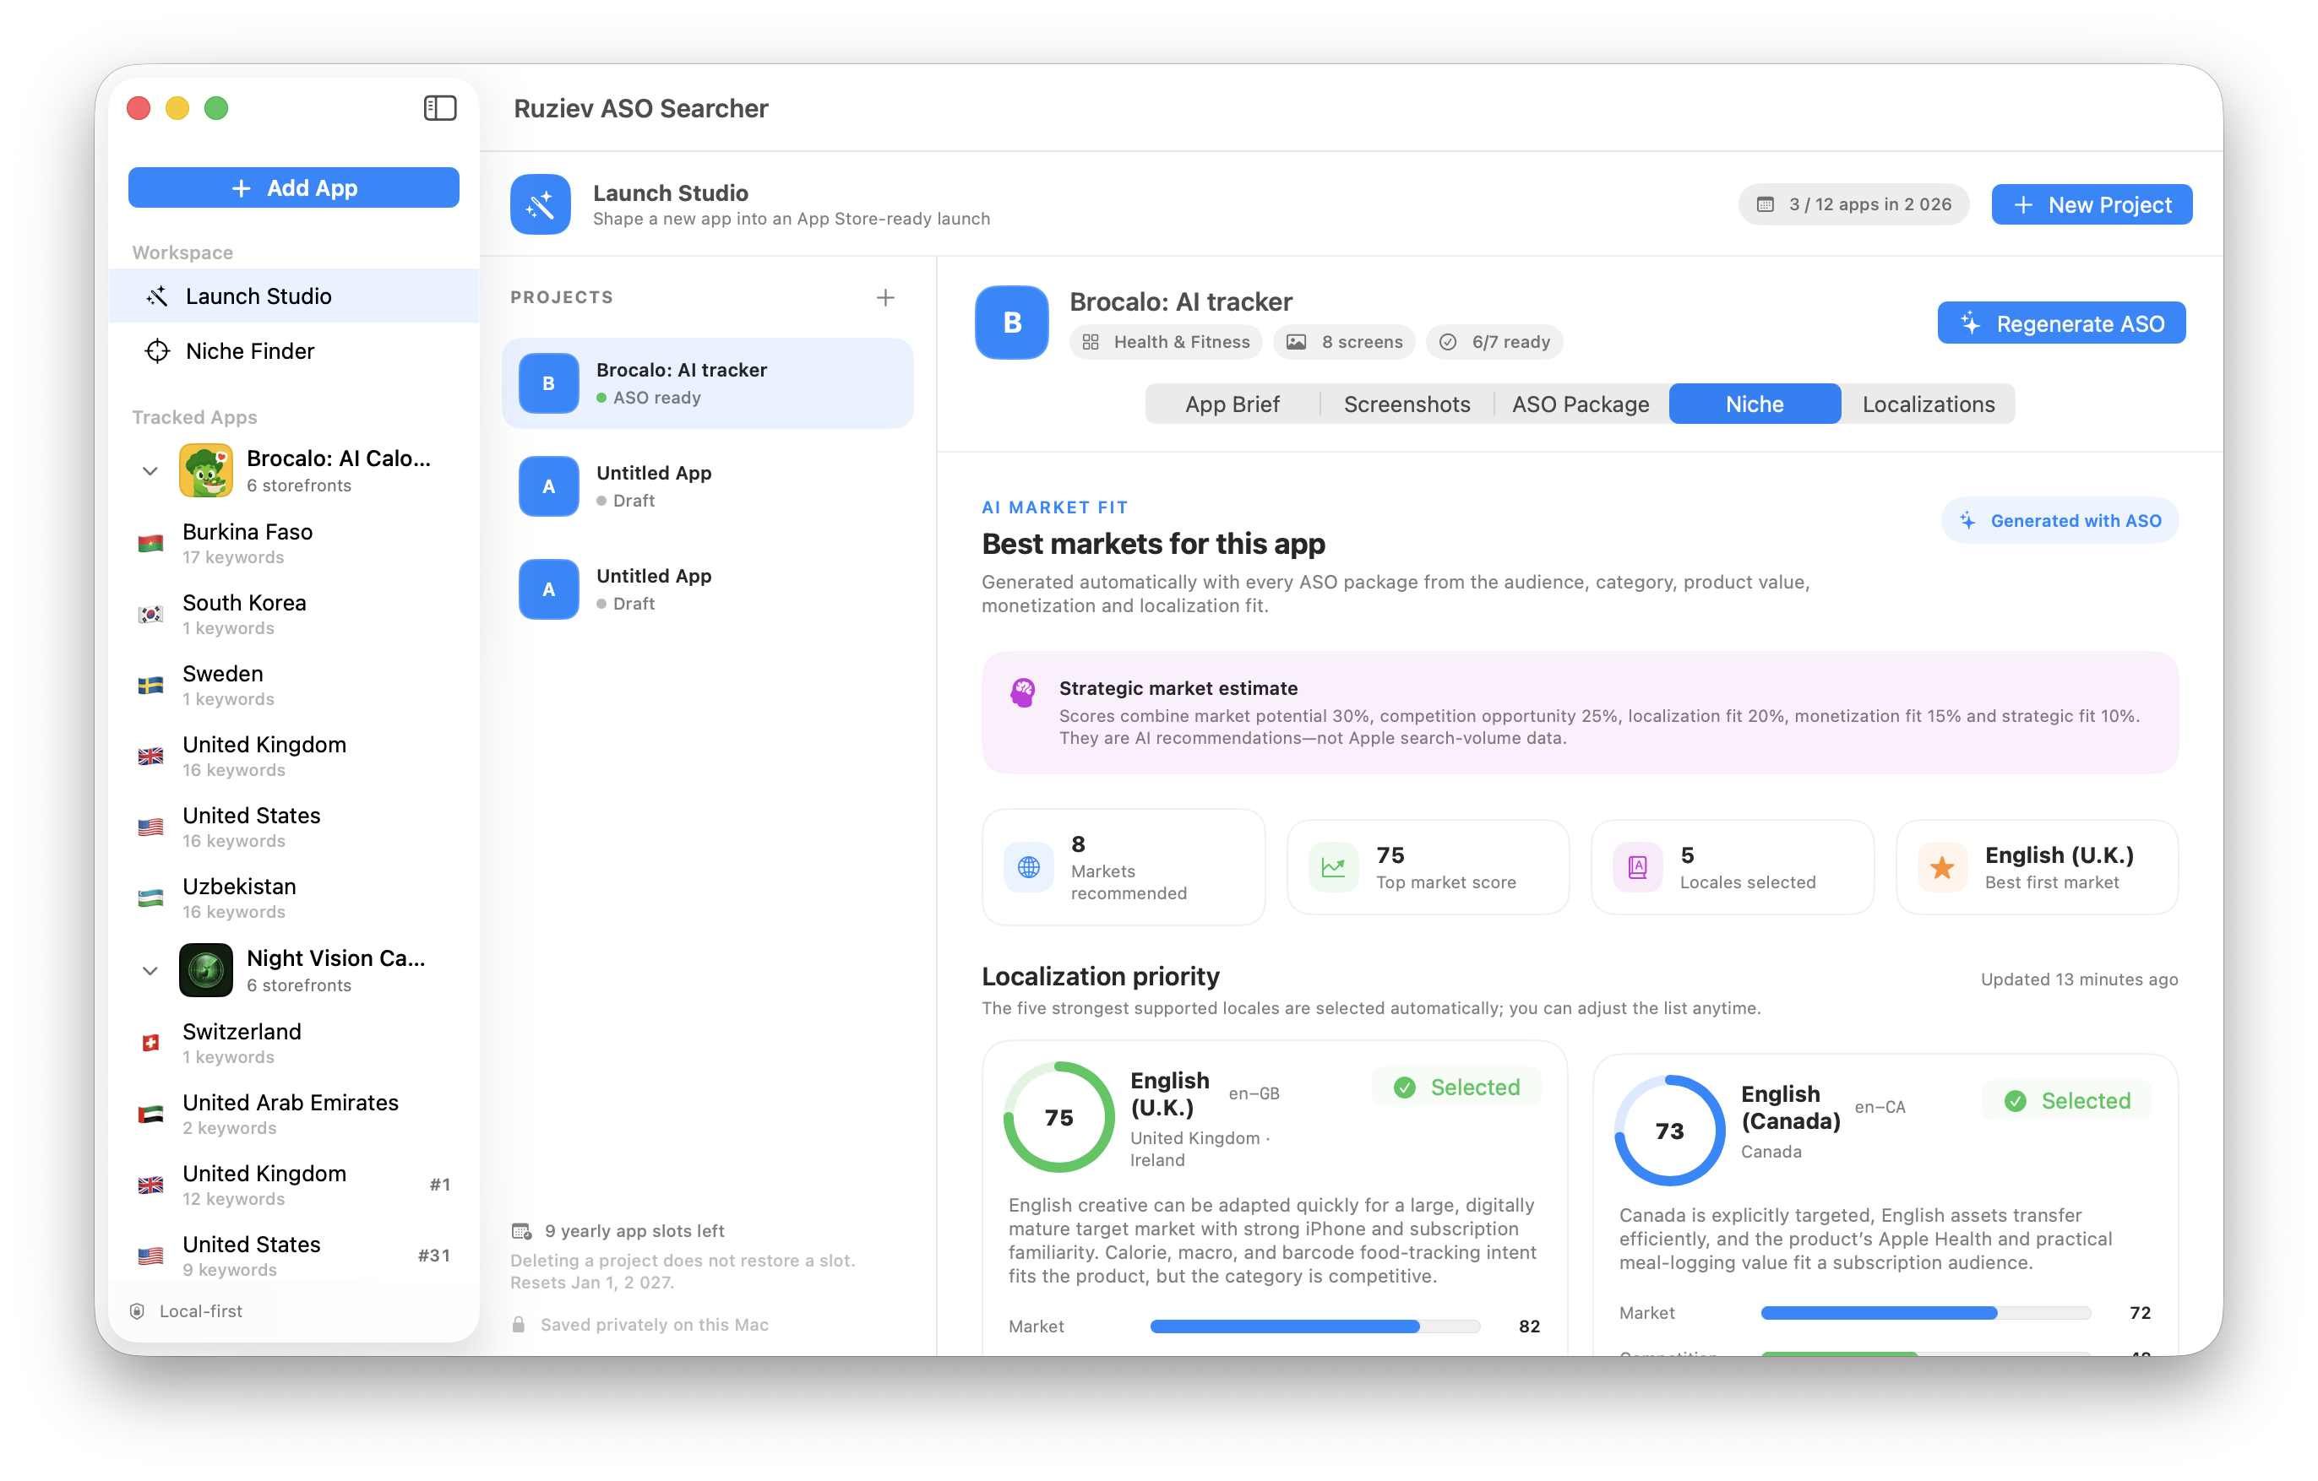Click the 8 screens chip
This screenshot has height=1481, width=2318.
[x=1344, y=342]
